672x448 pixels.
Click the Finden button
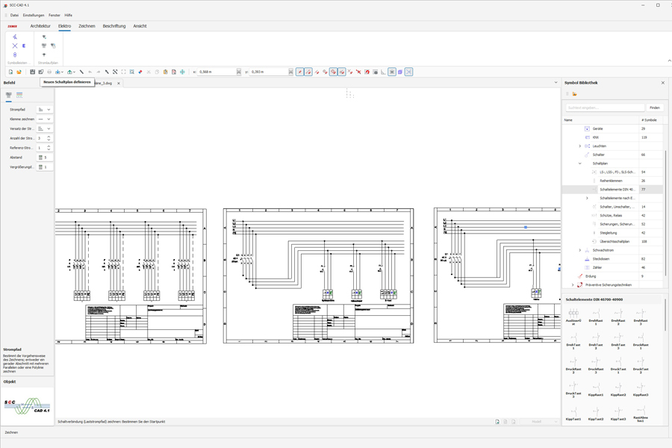pos(654,108)
